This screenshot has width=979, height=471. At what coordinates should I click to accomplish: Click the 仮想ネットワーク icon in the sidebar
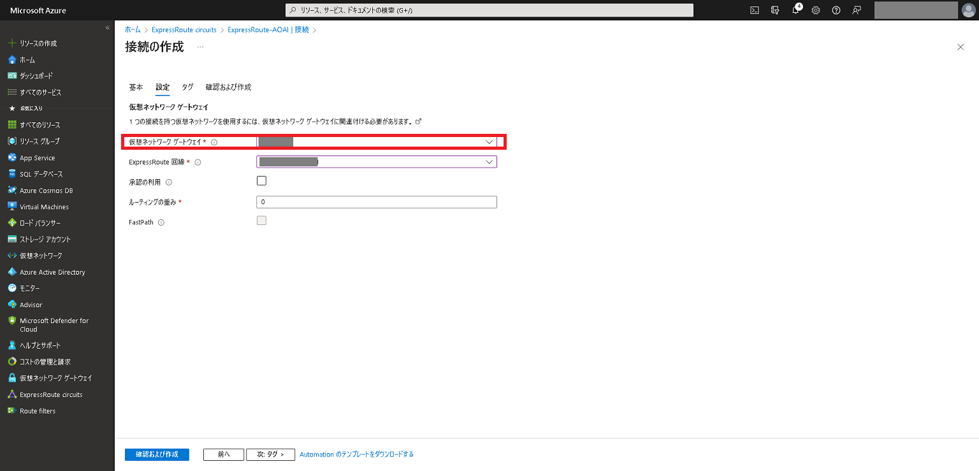point(11,256)
